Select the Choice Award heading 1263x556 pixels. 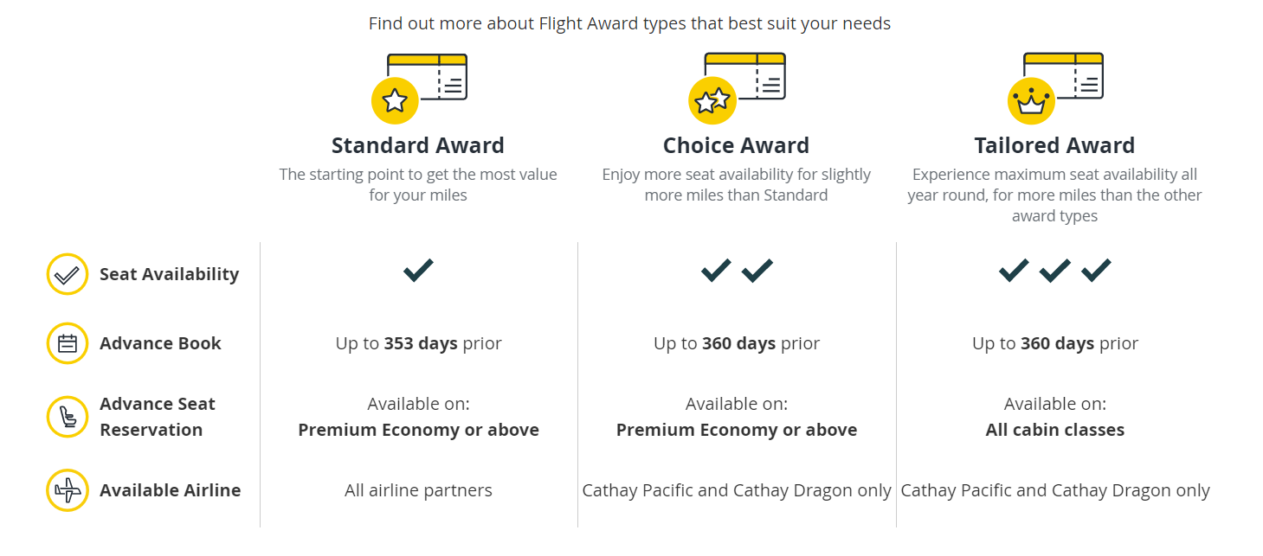[737, 145]
